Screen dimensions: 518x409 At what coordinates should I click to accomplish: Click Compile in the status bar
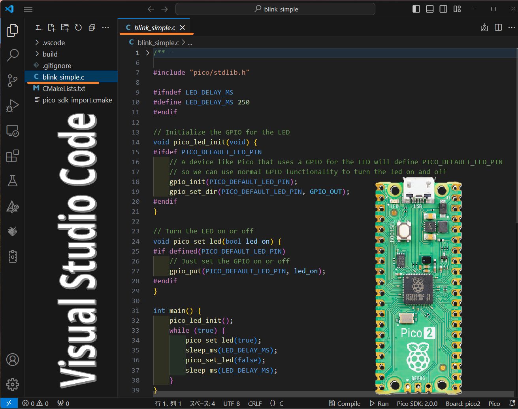[x=345, y=403]
